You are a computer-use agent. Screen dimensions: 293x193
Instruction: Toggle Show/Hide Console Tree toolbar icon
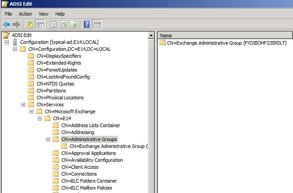(40, 24)
